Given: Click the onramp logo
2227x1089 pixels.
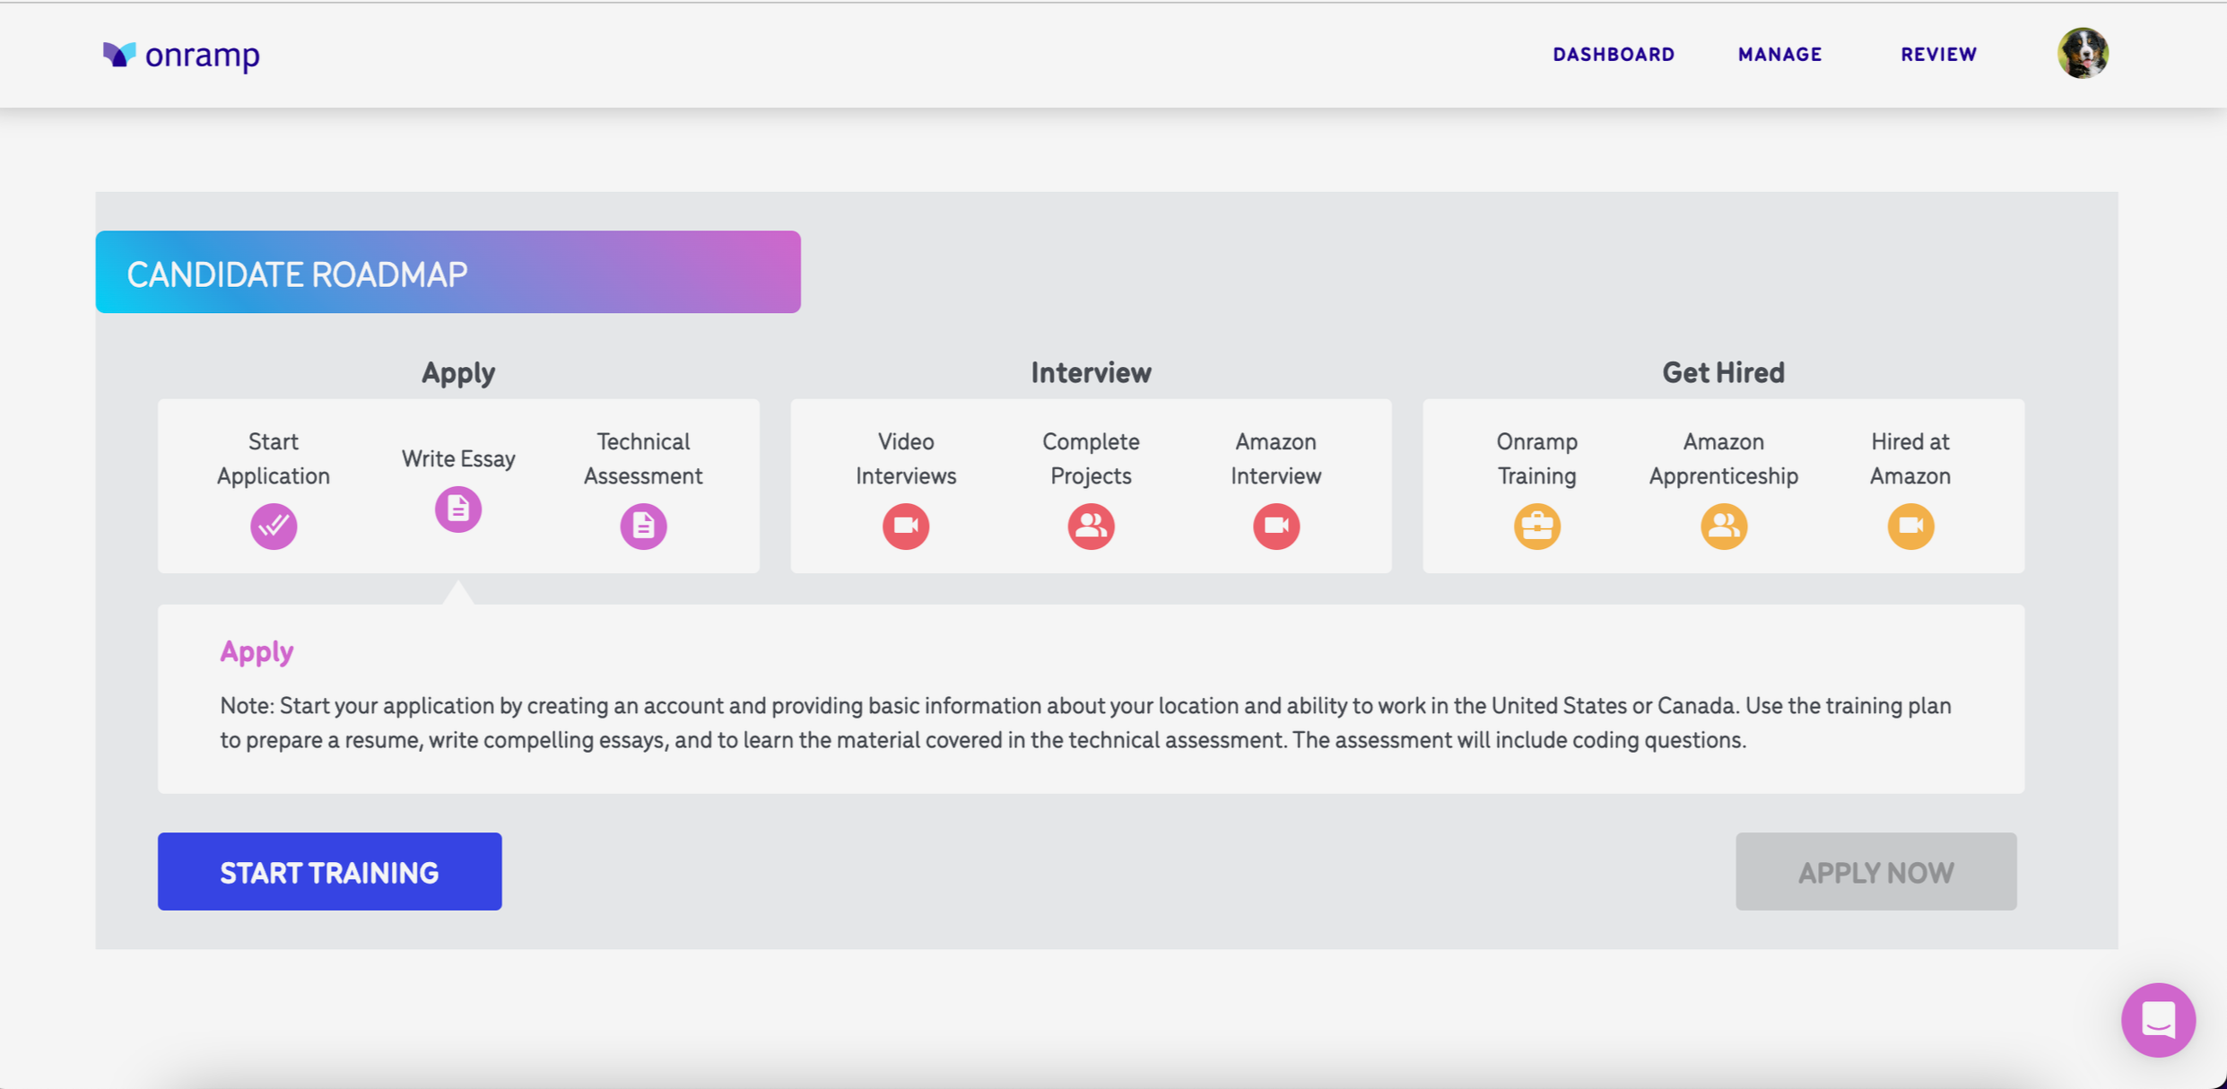Looking at the screenshot, I should [x=181, y=55].
